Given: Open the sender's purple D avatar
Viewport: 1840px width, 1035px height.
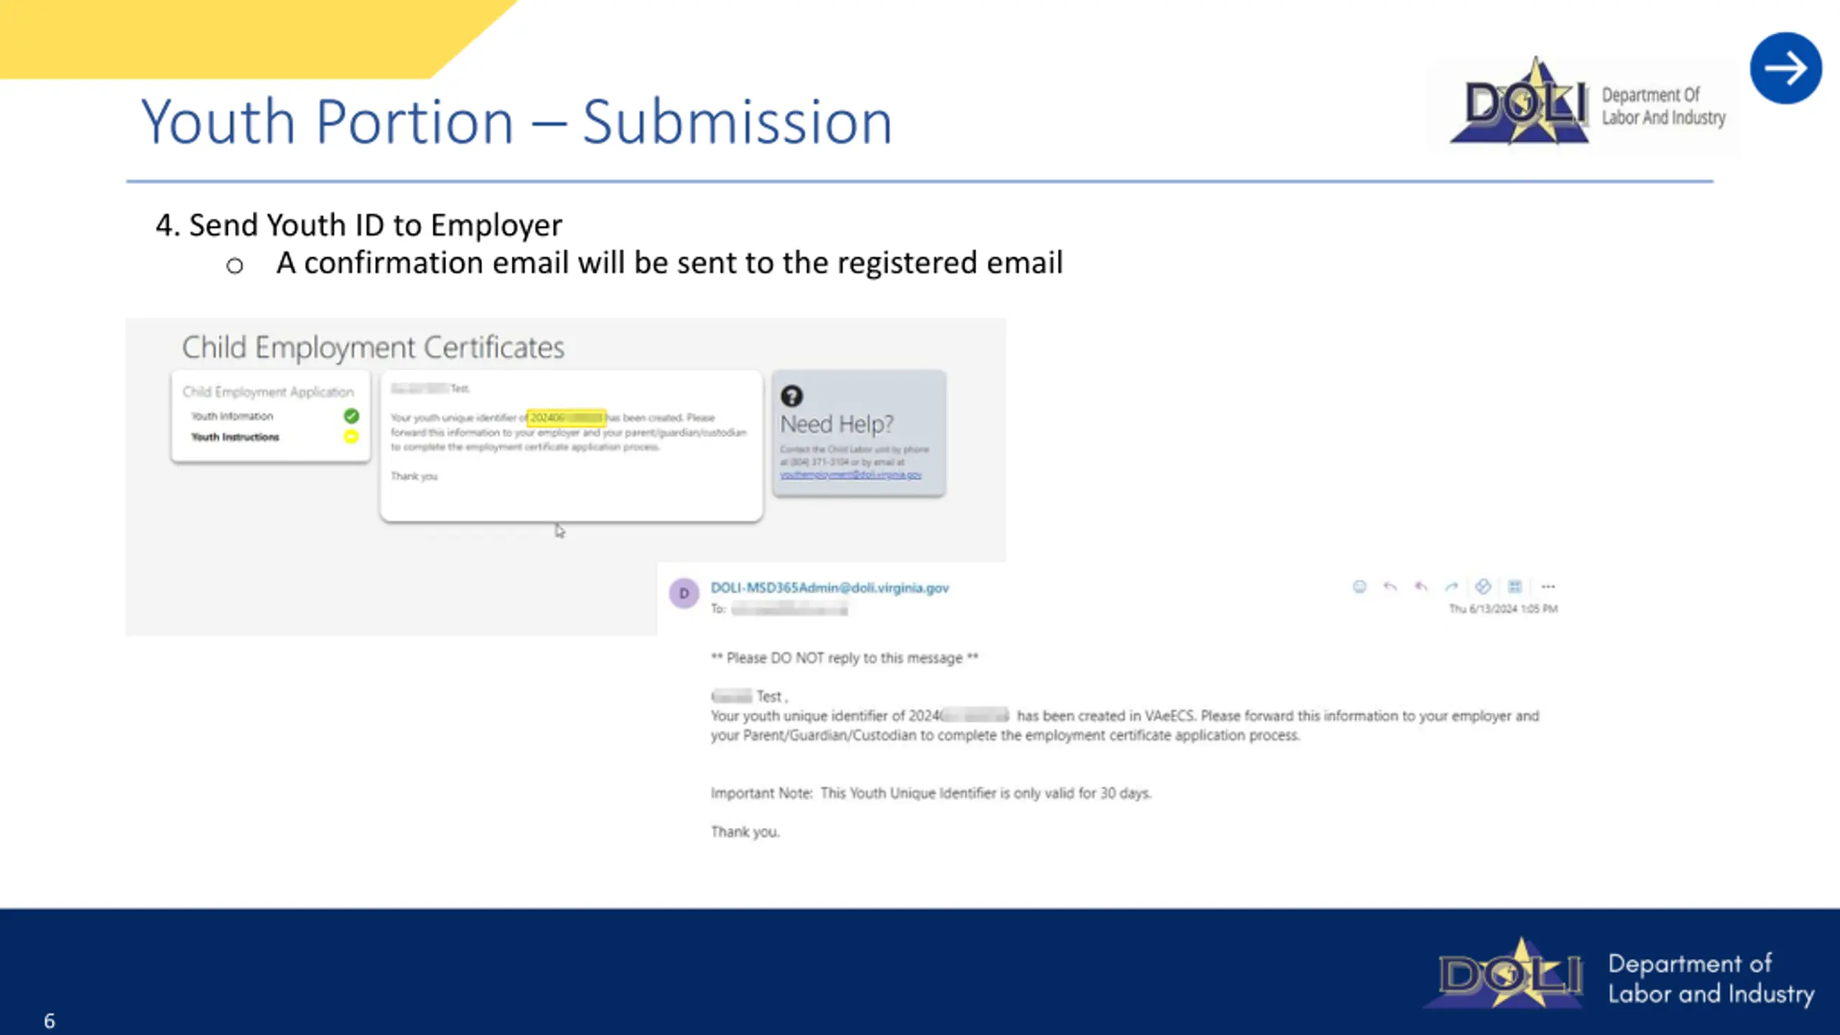Looking at the screenshot, I should click(684, 593).
